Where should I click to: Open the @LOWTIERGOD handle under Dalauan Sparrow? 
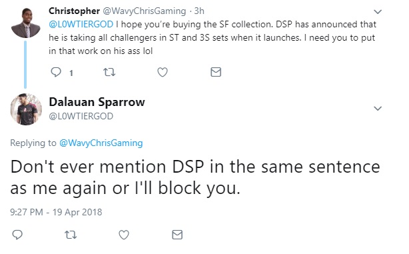81,116
